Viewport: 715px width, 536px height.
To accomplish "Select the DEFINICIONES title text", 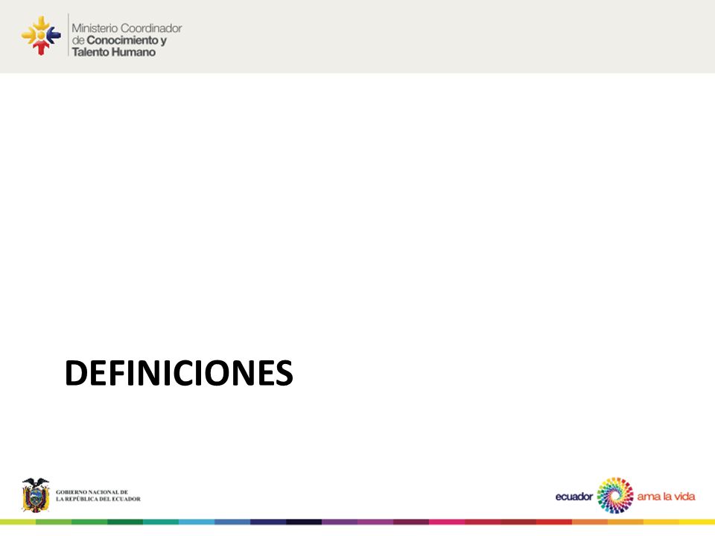I will click(x=179, y=373).
